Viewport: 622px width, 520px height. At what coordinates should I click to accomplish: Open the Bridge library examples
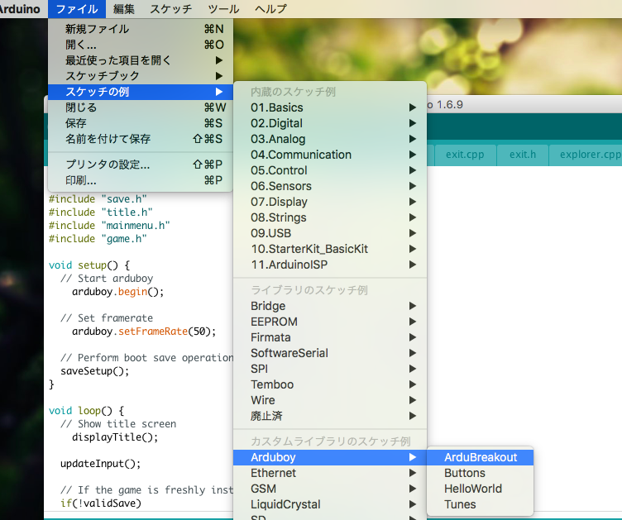[330, 306]
